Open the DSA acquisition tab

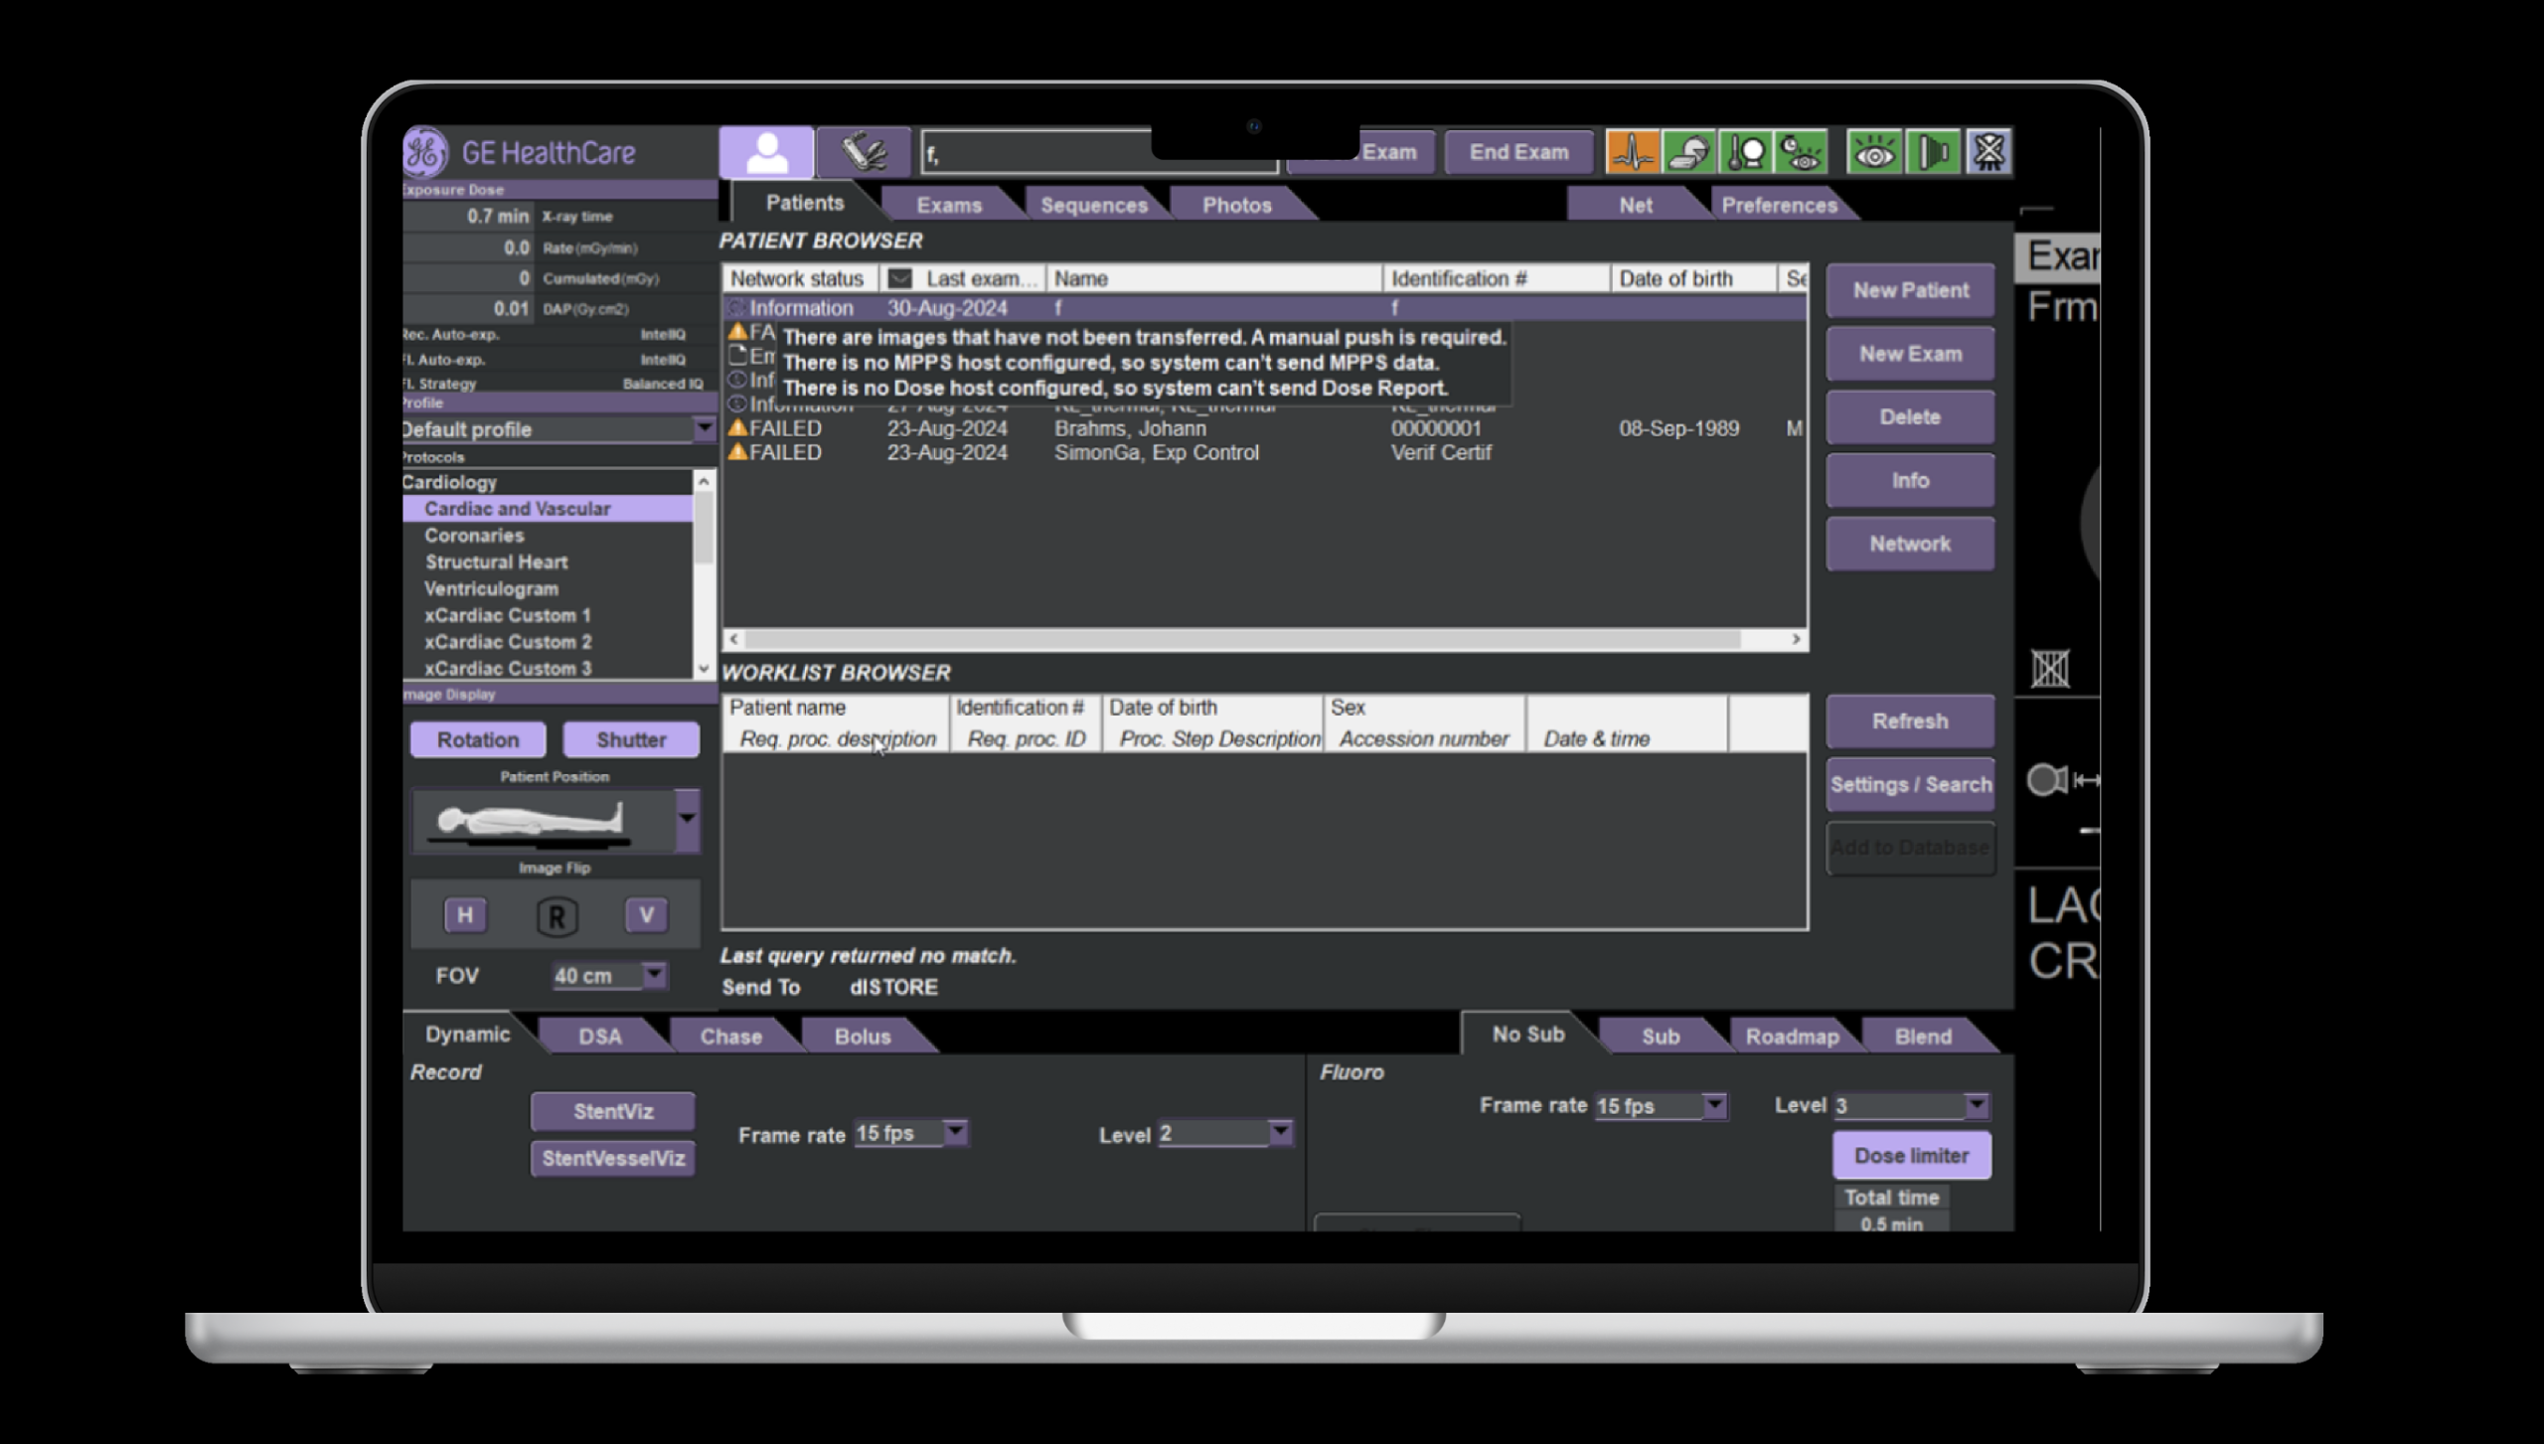[x=600, y=1036]
